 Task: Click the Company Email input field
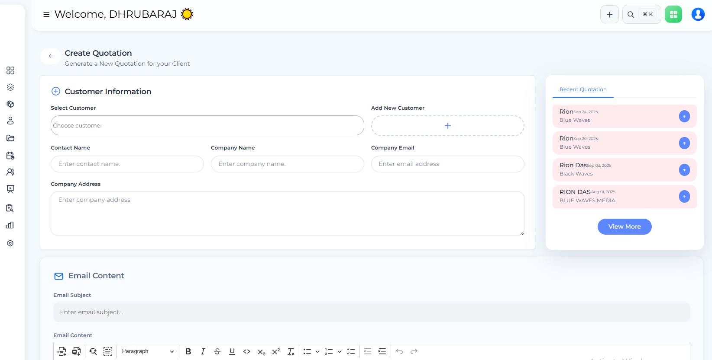tap(448, 164)
